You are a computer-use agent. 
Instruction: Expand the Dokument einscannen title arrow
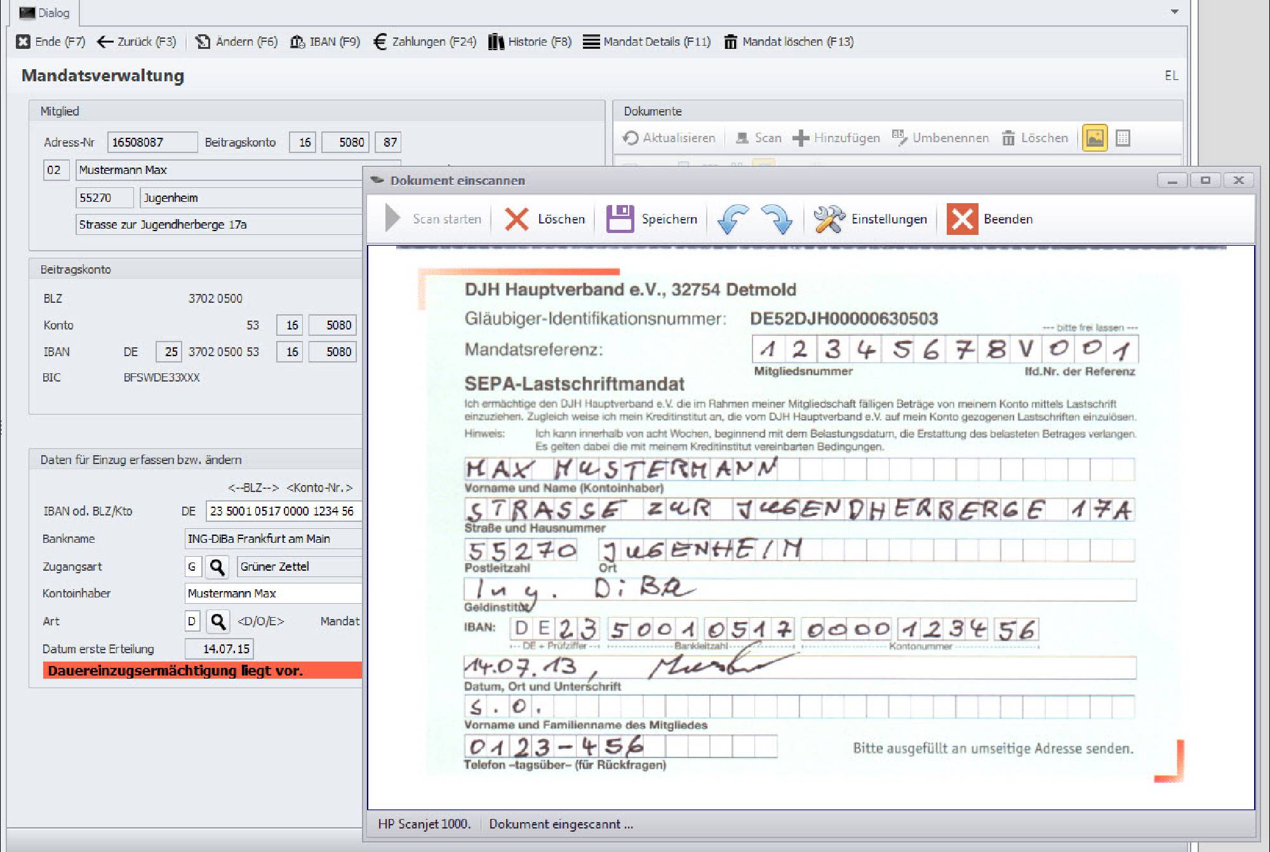click(377, 180)
